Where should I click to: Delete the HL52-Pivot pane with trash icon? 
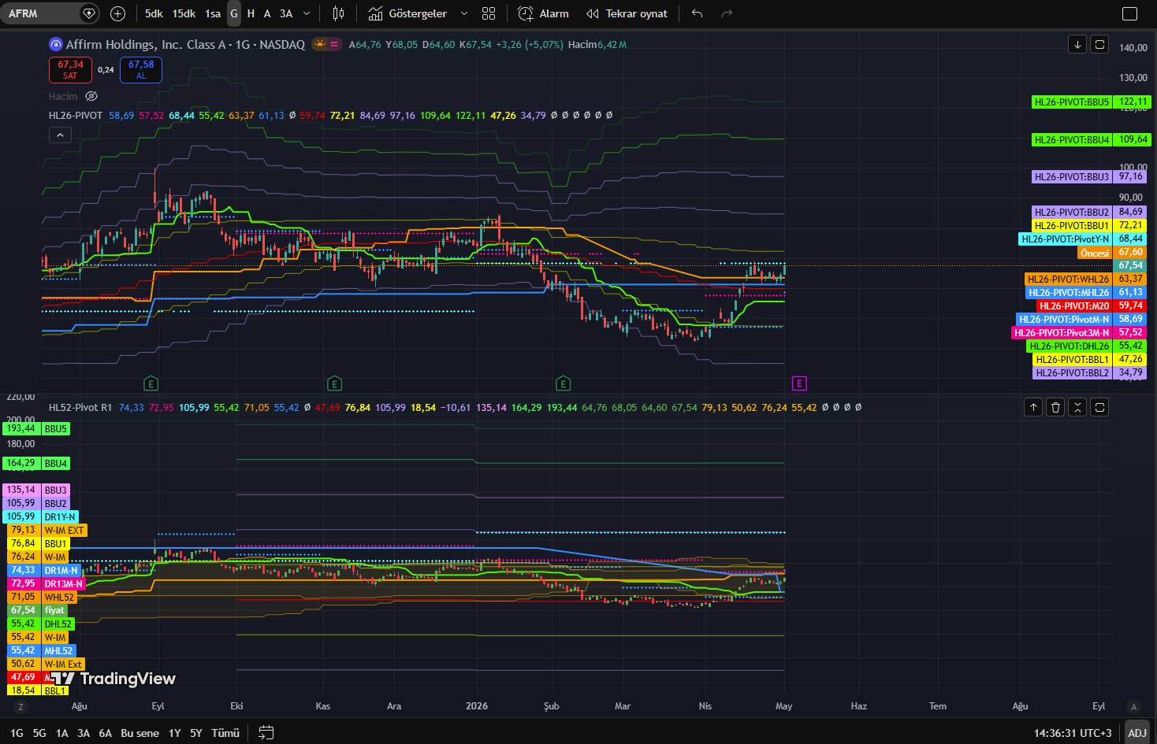click(x=1055, y=407)
